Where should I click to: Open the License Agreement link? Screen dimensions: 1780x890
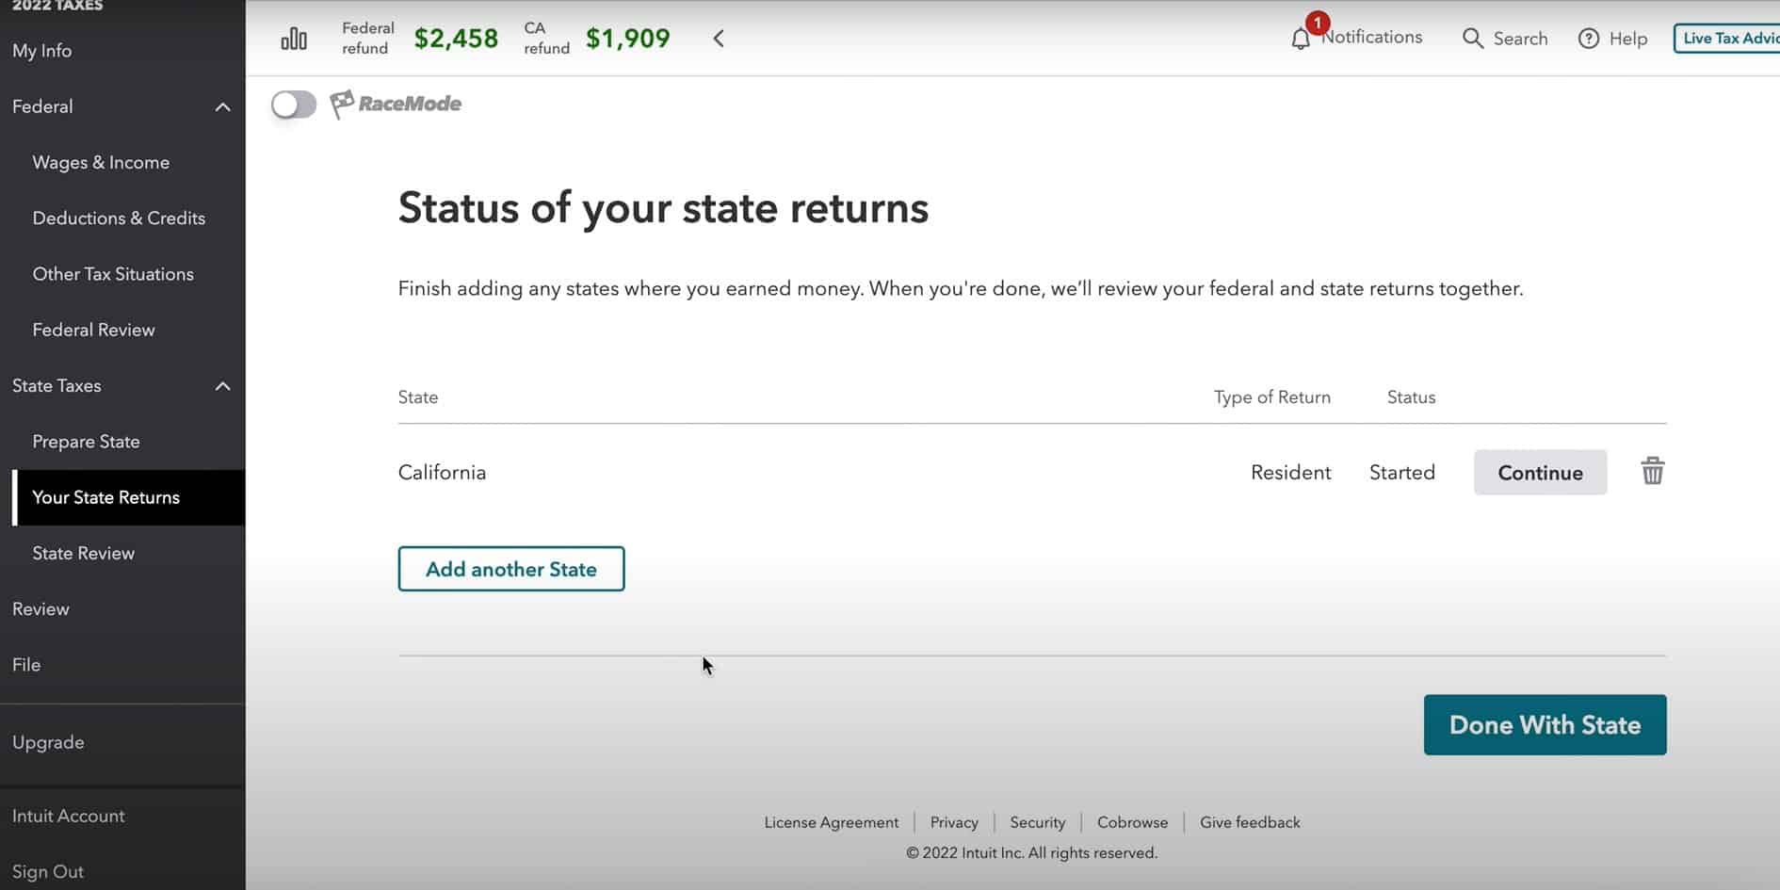point(832,822)
